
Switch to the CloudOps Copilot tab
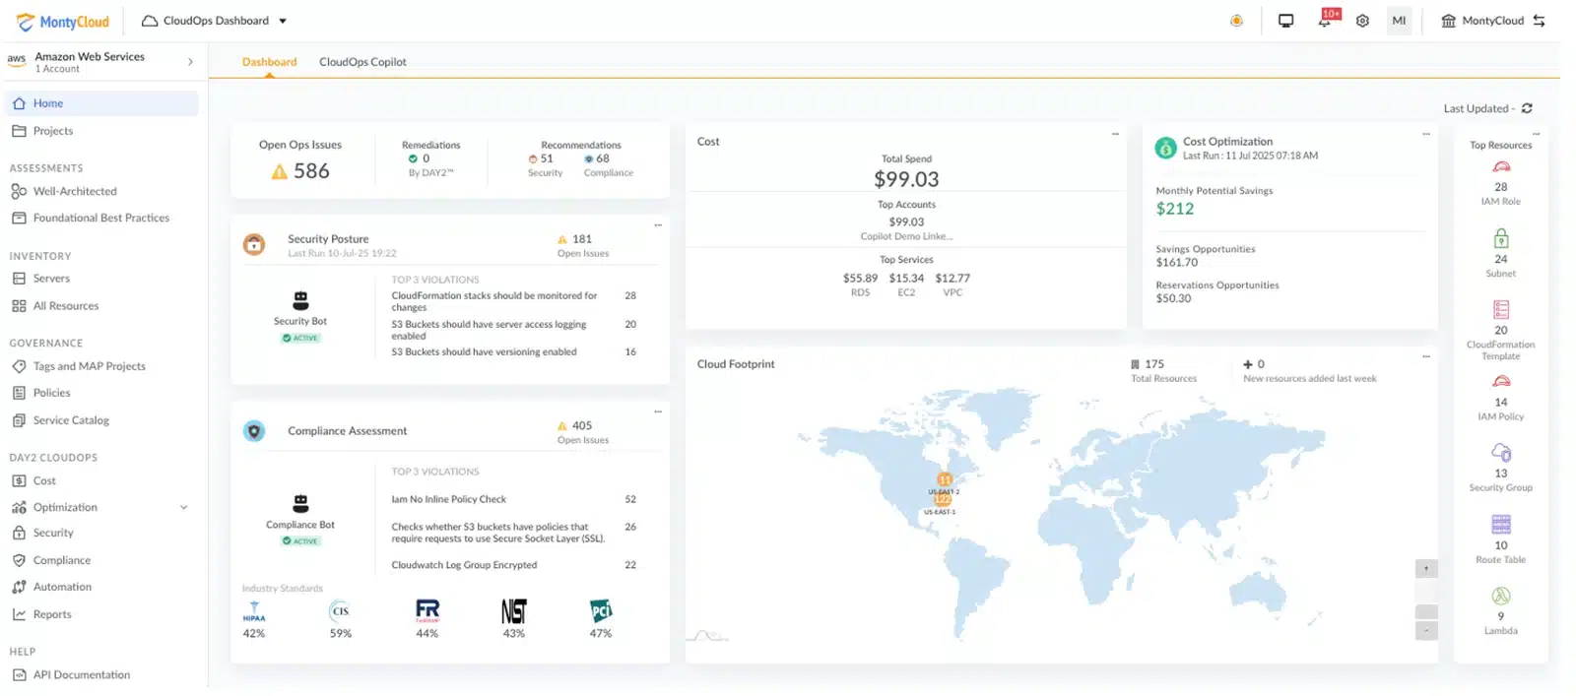point(362,62)
